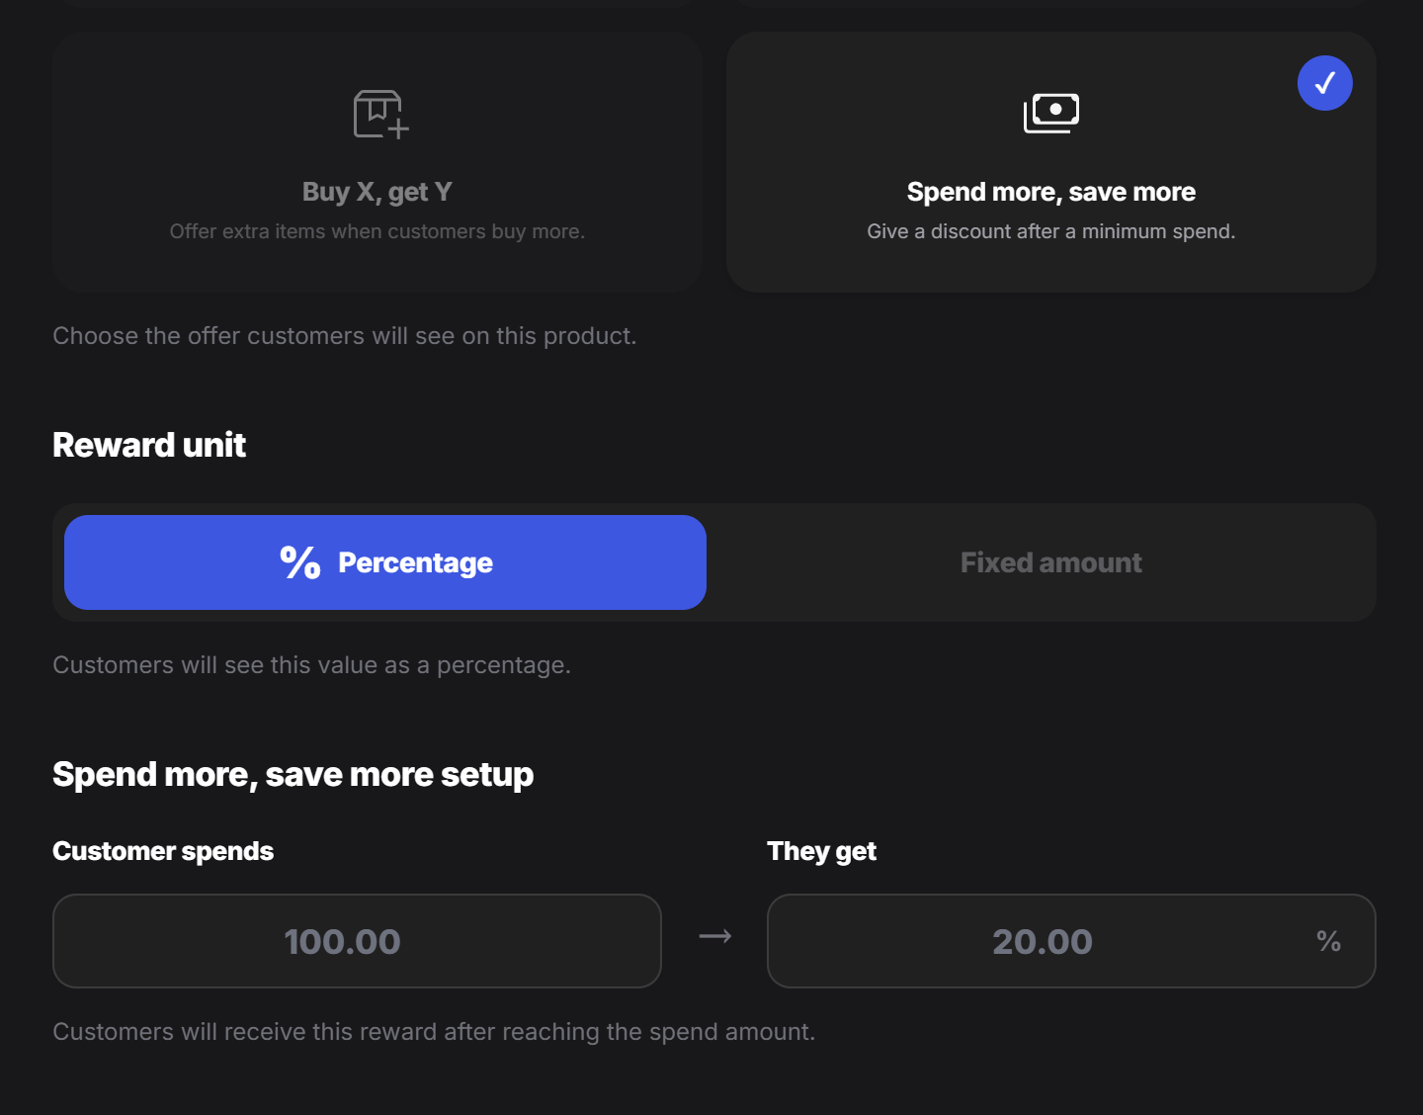The image size is (1423, 1115).
Task: Click the Buy X, get Y box icon
Action: point(380,115)
